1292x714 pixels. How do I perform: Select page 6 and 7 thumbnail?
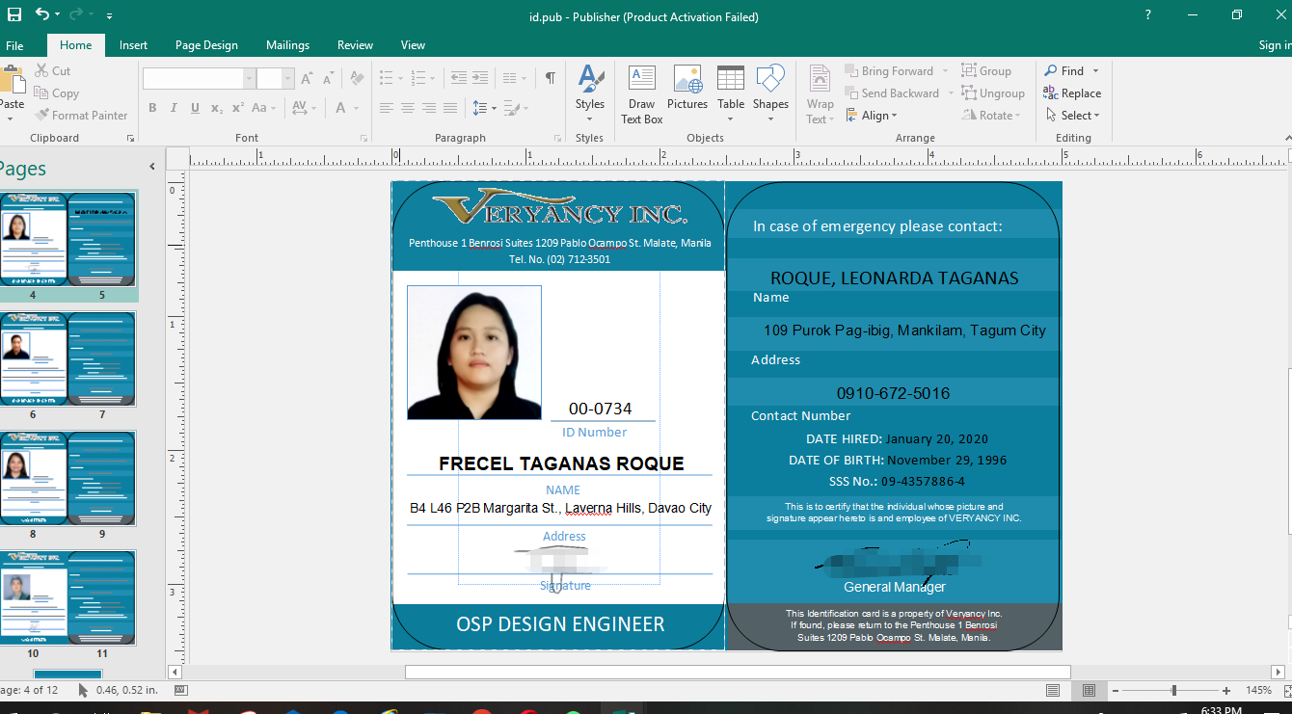[x=67, y=358]
